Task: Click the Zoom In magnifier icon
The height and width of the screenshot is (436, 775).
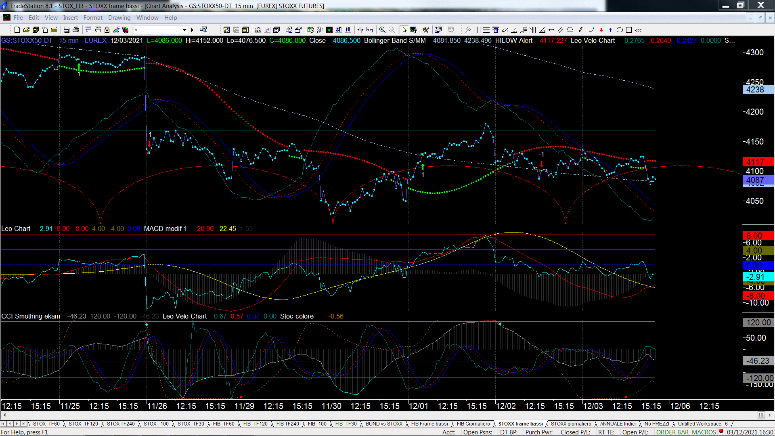Action: [x=382, y=30]
